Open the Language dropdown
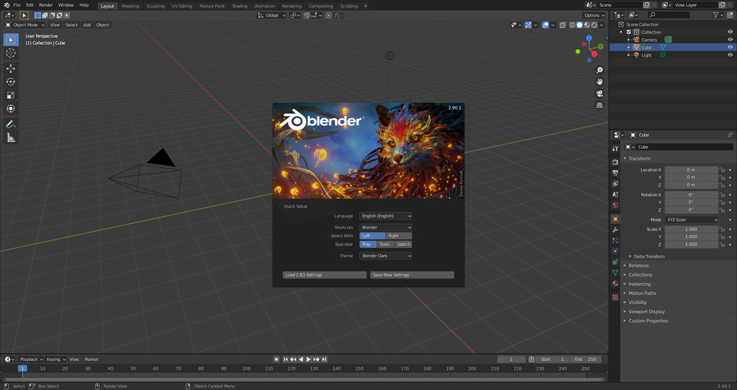This screenshot has width=737, height=390. tap(386, 216)
